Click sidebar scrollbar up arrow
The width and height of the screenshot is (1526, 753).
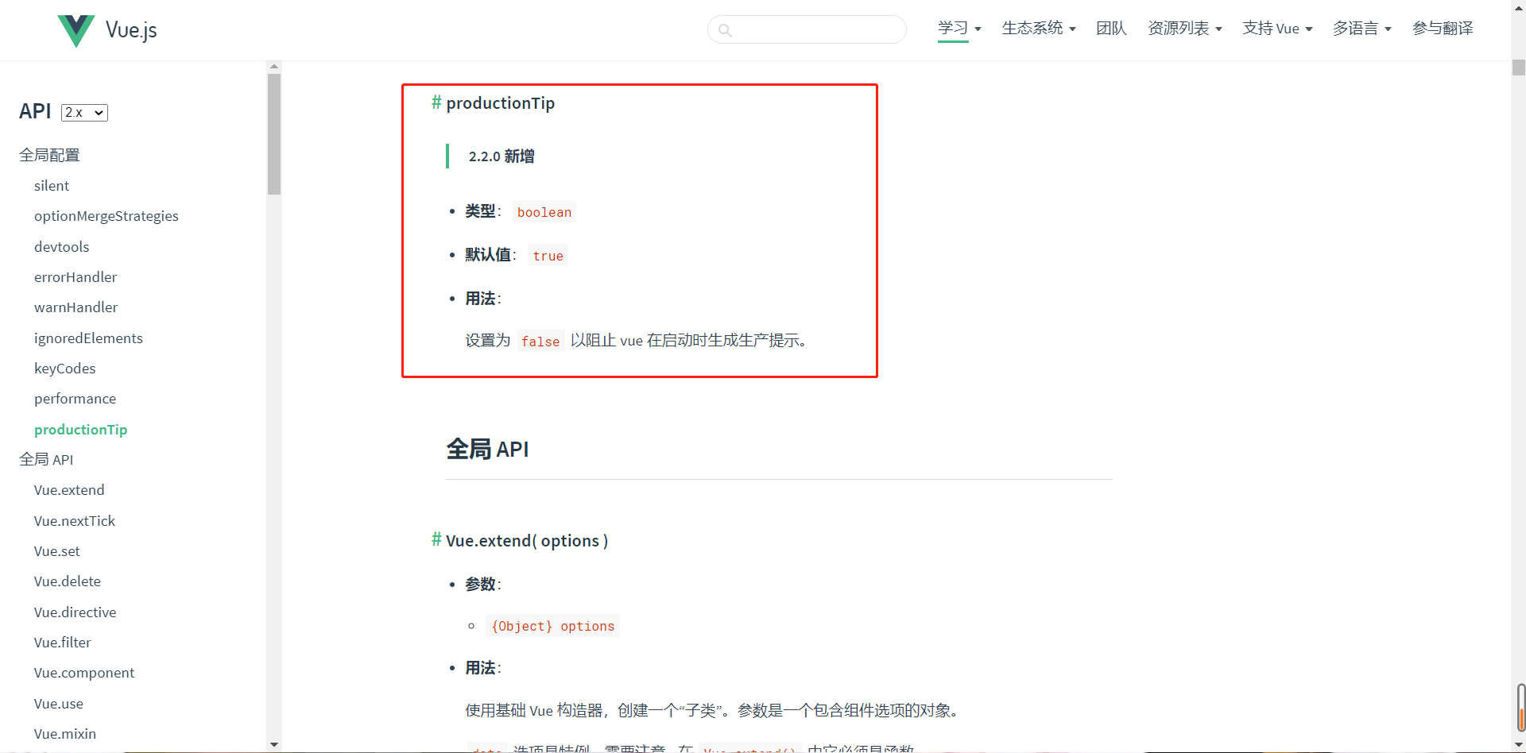tap(274, 67)
